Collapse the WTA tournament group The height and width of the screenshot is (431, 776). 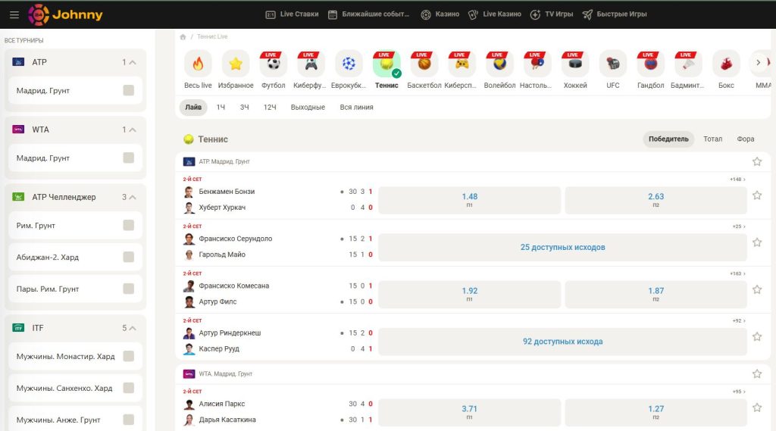click(x=133, y=130)
